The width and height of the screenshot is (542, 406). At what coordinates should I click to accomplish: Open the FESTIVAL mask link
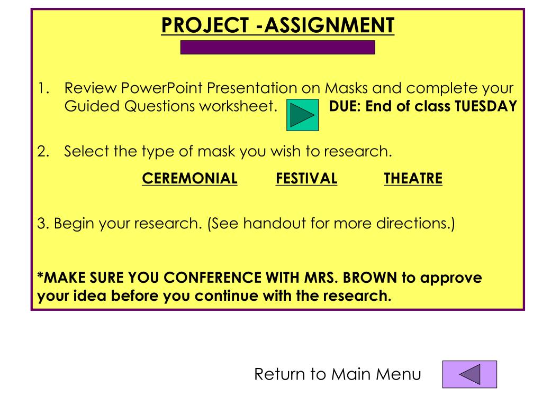click(x=306, y=179)
